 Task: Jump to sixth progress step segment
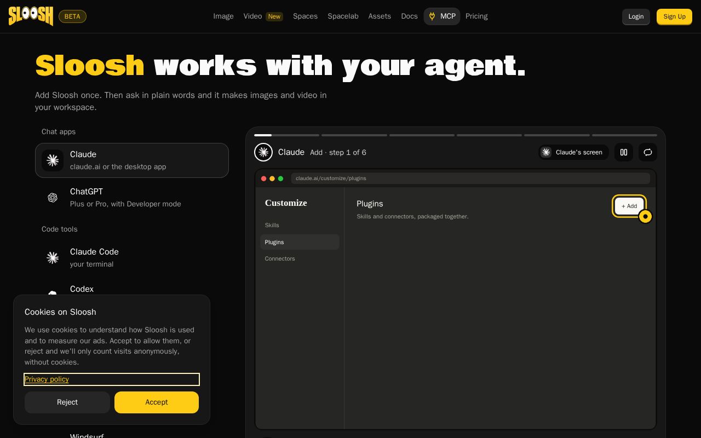(624, 135)
